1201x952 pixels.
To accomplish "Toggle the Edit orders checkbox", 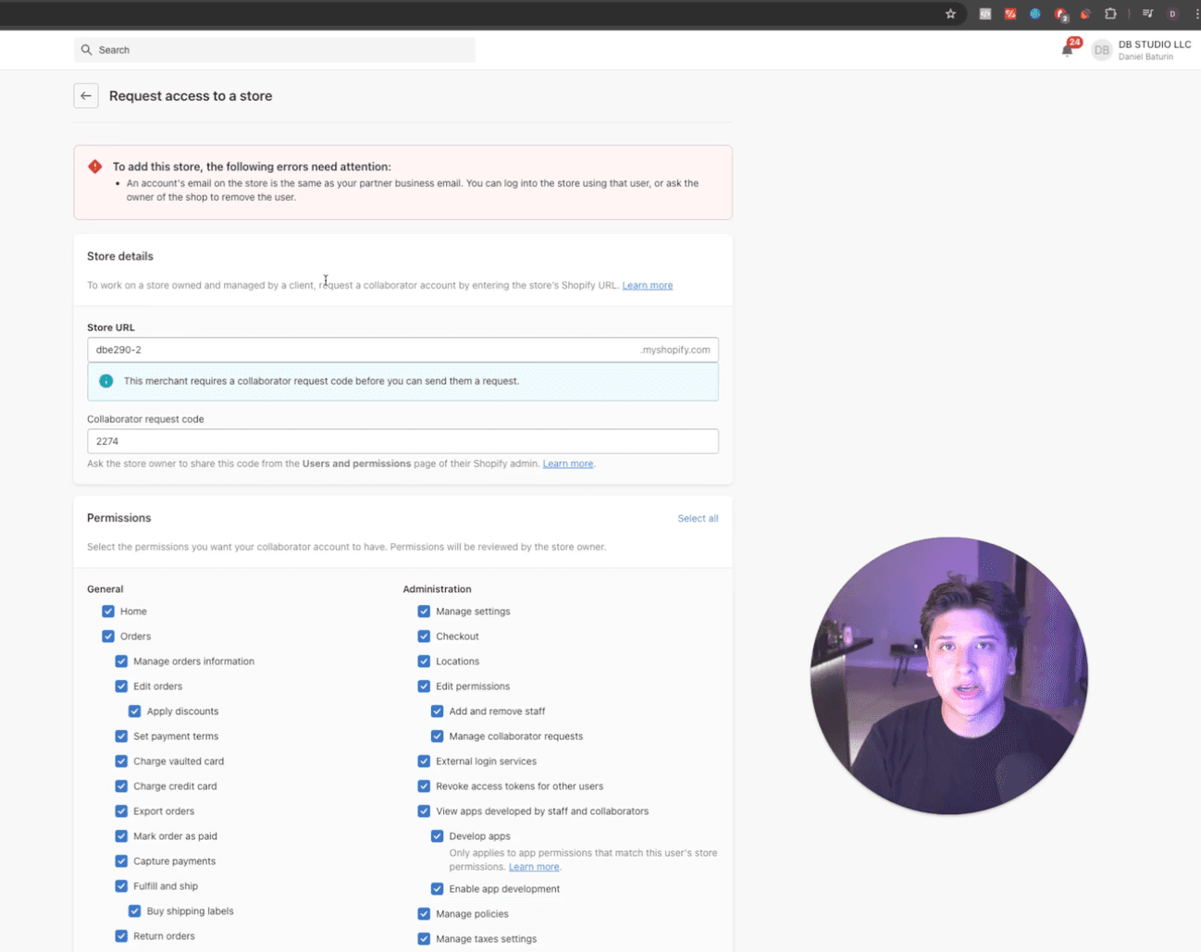I will click(x=121, y=686).
